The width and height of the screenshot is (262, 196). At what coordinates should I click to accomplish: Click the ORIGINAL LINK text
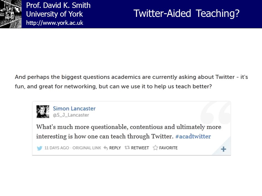pos(87,148)
